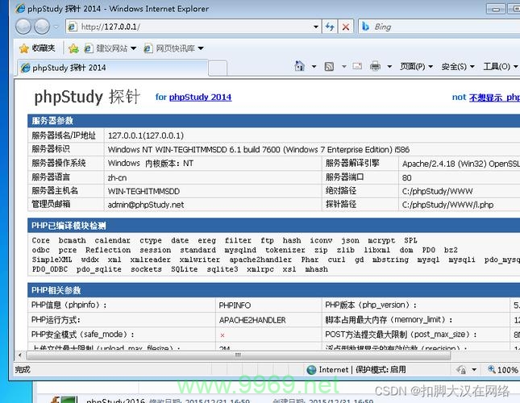
Task: Click the APACHE2HANDLER value
Action: pos(252,320)
